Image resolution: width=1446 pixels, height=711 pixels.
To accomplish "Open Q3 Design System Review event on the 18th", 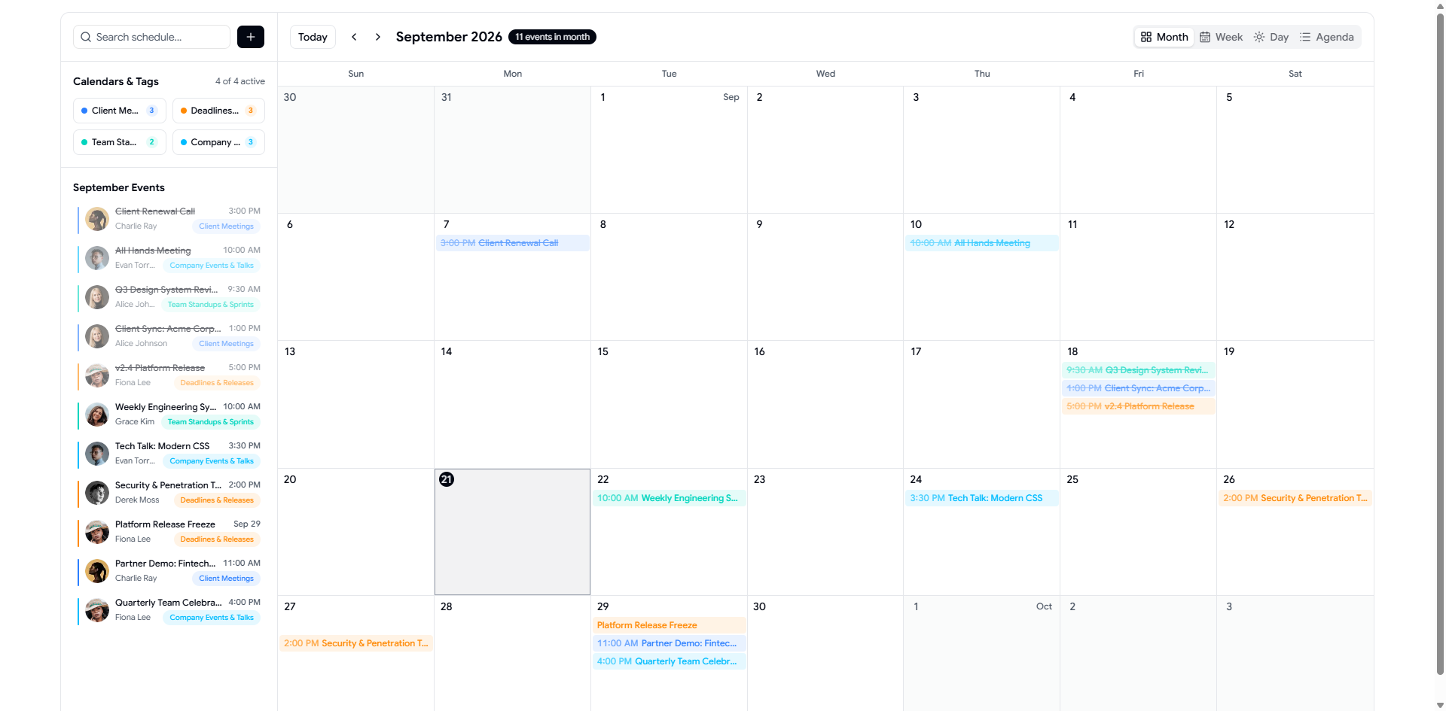I will pyautogui.click(x=1138, y=370).
